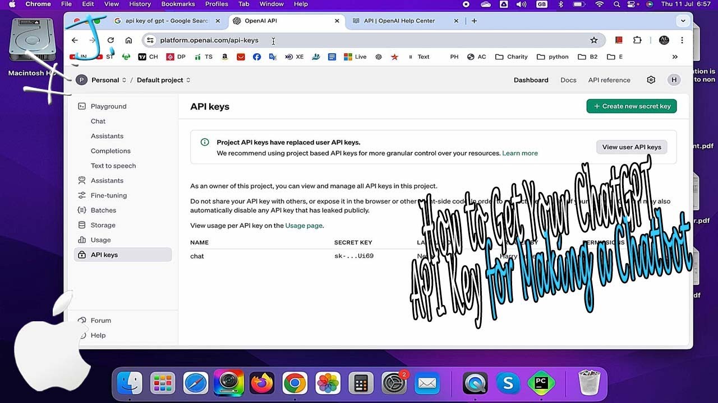718x403 pixels.
Task: Open the Bookmarks menu in menu bar
Action: [177, 4]
